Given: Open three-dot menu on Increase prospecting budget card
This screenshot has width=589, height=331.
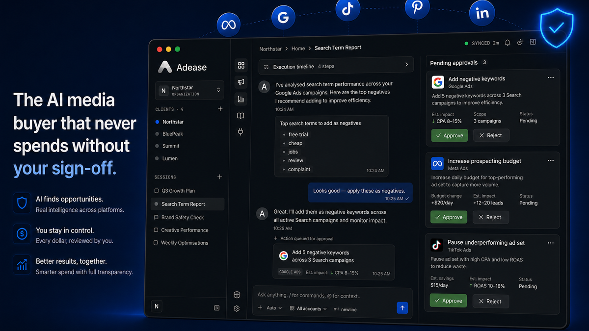Looking at the screenshot, I should point(551,160).
